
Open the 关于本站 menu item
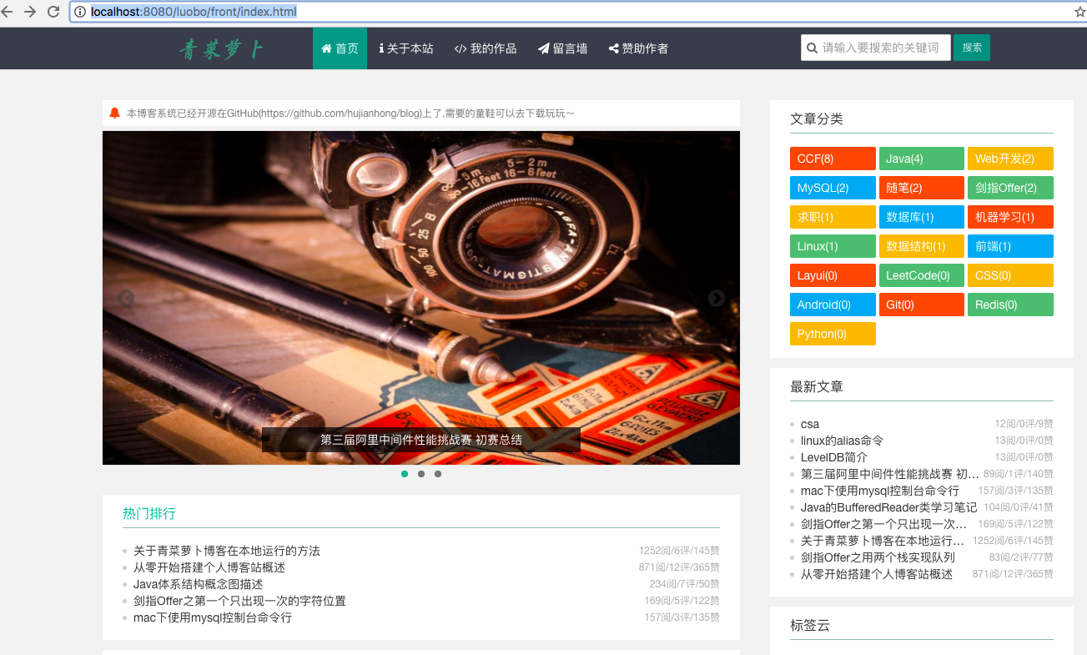[406, 48]
